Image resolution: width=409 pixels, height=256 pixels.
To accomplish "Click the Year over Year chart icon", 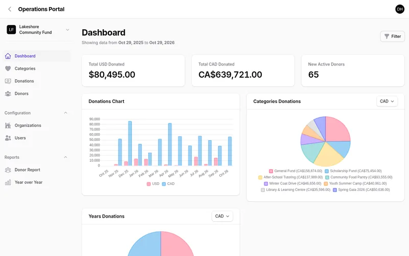I will (8, 182).
